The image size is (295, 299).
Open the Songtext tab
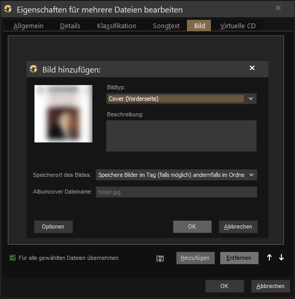coord(166,26)
